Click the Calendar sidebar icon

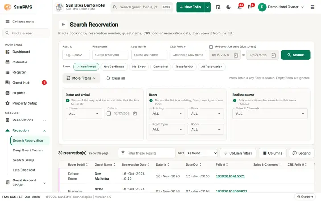coord(8,62)
